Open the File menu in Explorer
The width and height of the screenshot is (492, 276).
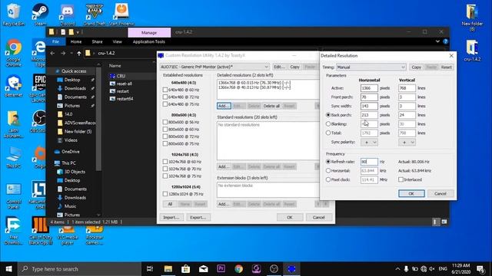[55, 41]
